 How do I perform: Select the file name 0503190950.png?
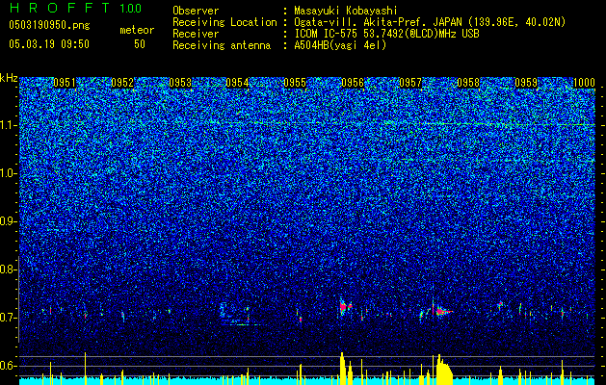point(49,25)
